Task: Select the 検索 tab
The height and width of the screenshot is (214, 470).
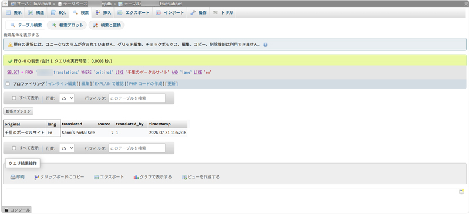Action: pos(80,13)
